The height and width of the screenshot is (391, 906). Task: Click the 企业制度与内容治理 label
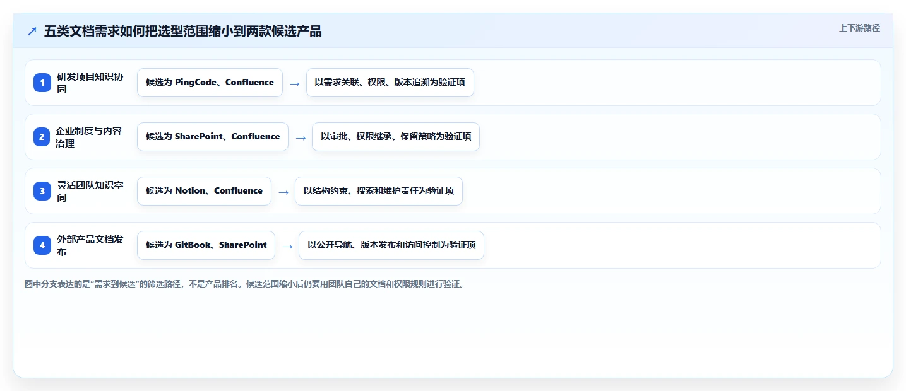click(89, 137)
